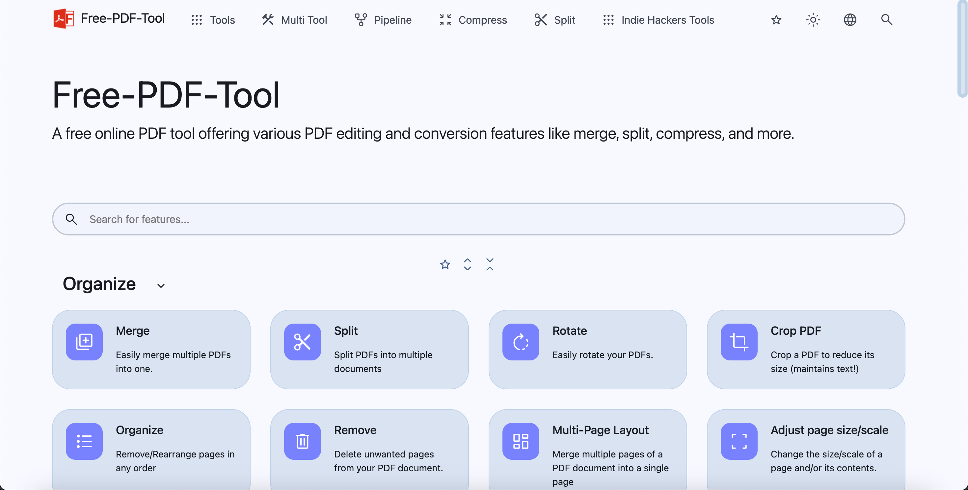Open the Rotate tool card
This screenshot has width=968, height=490.
click(588, 349)
